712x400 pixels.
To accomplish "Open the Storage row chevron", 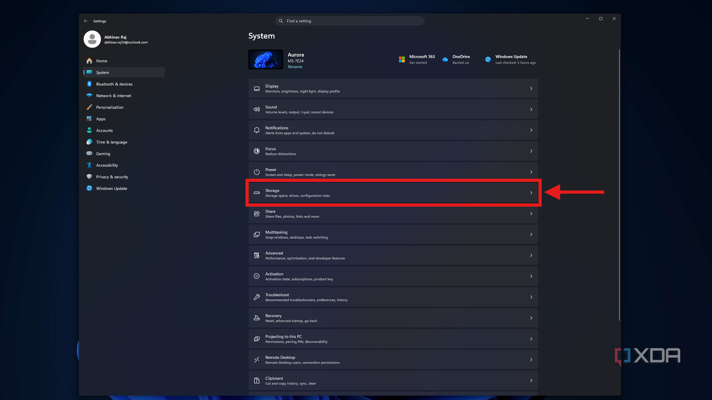I will tap(531, 193).
